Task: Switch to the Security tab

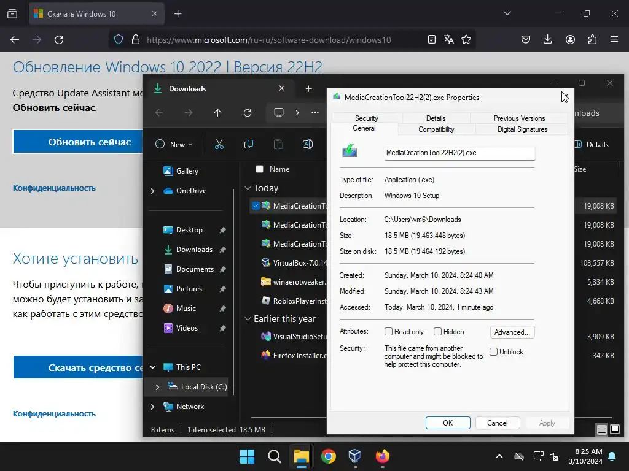Action: (366, 118)
